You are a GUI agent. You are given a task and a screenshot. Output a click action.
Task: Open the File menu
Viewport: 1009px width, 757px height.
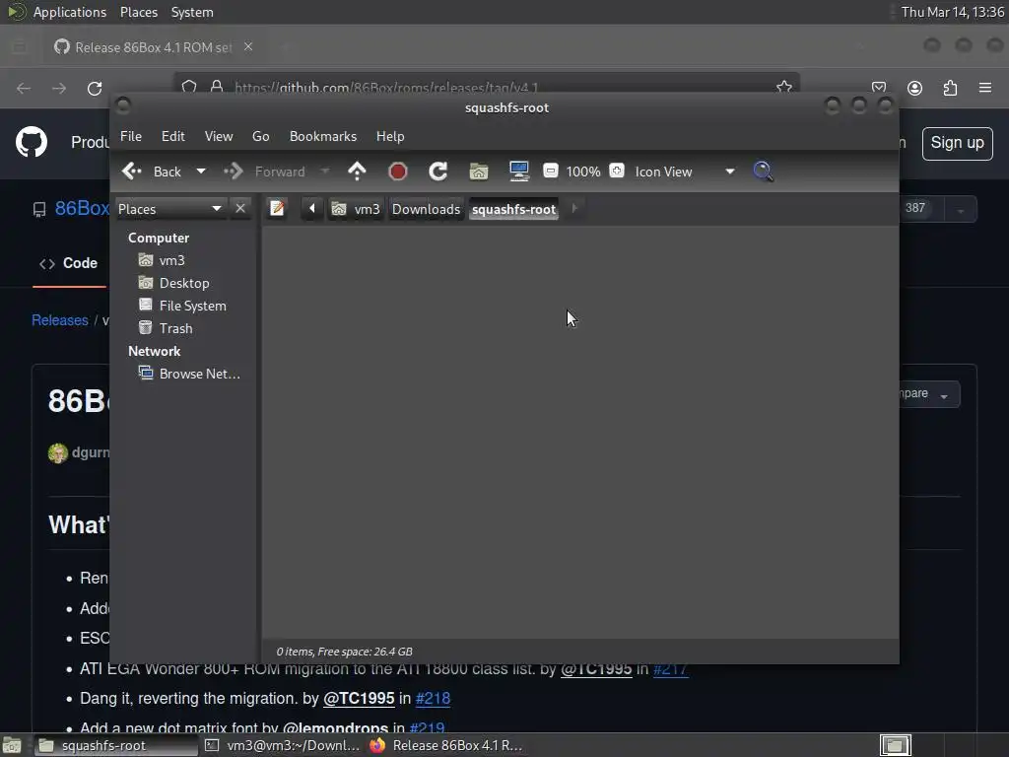pos(131,136)
